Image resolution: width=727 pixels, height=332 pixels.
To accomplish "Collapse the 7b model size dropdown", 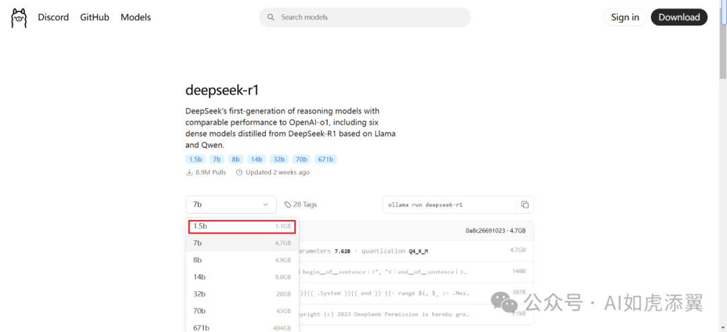I will pyautogui.click(x=231, y=204).
